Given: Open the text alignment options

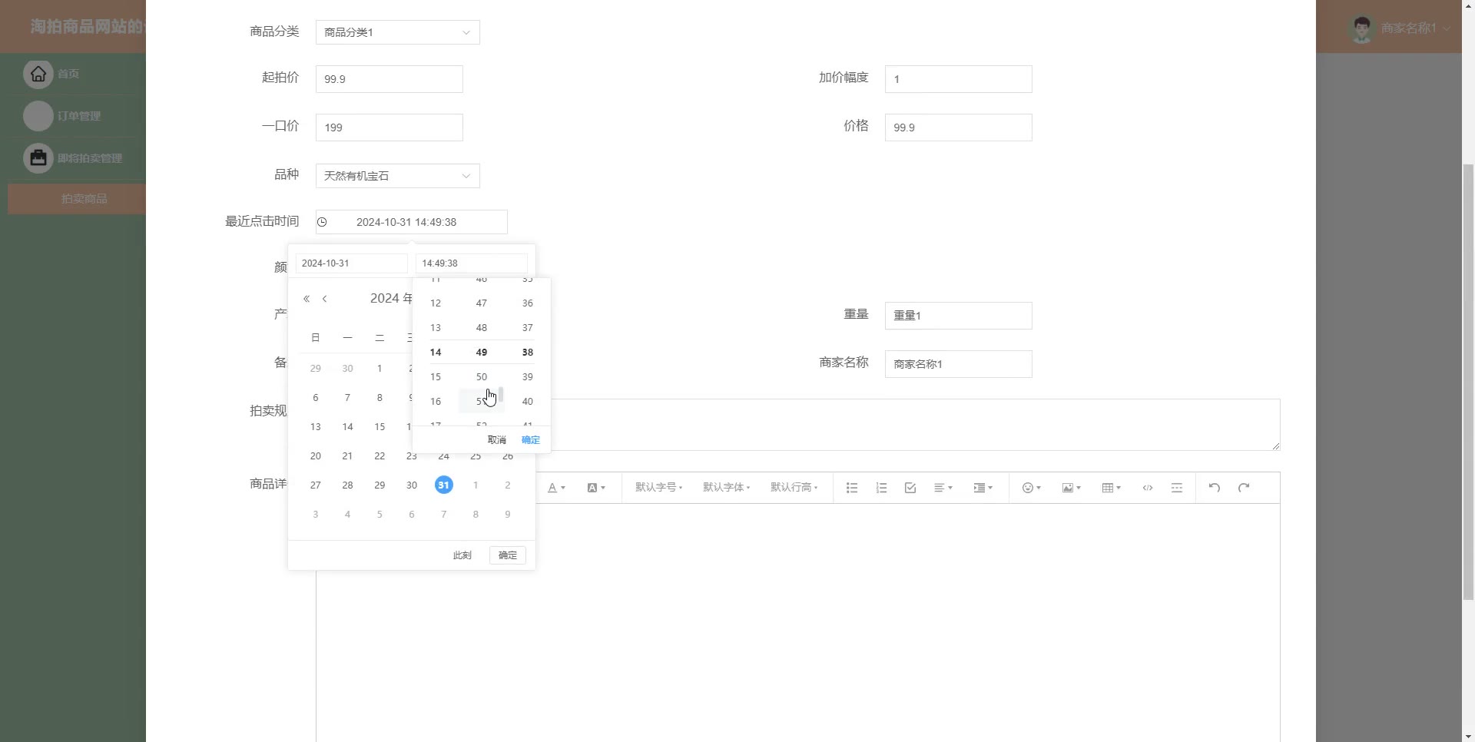Looking at the screenshot, I should point(943,488).
